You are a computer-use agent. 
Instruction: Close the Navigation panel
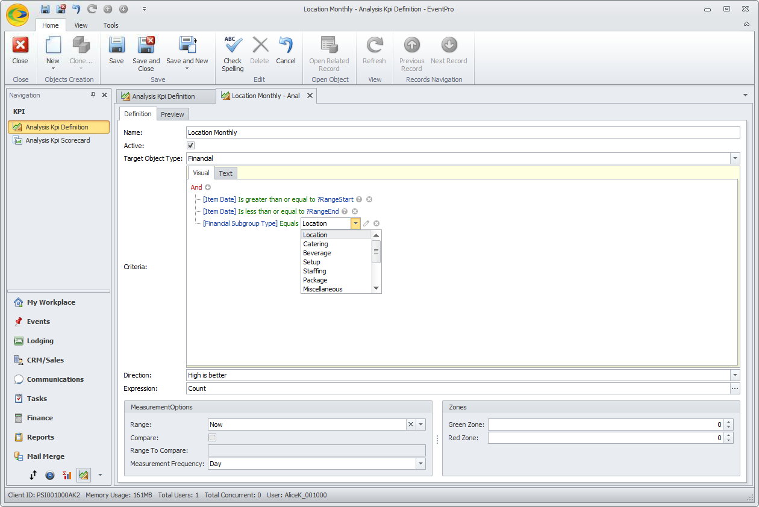click(x=104, y=95)
